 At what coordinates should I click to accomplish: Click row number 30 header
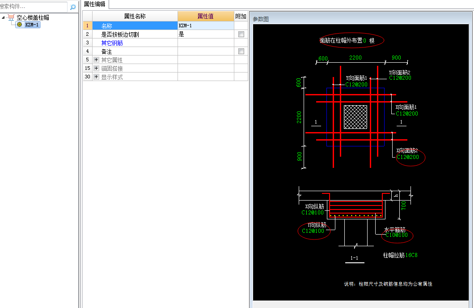(x=87, y=77)
